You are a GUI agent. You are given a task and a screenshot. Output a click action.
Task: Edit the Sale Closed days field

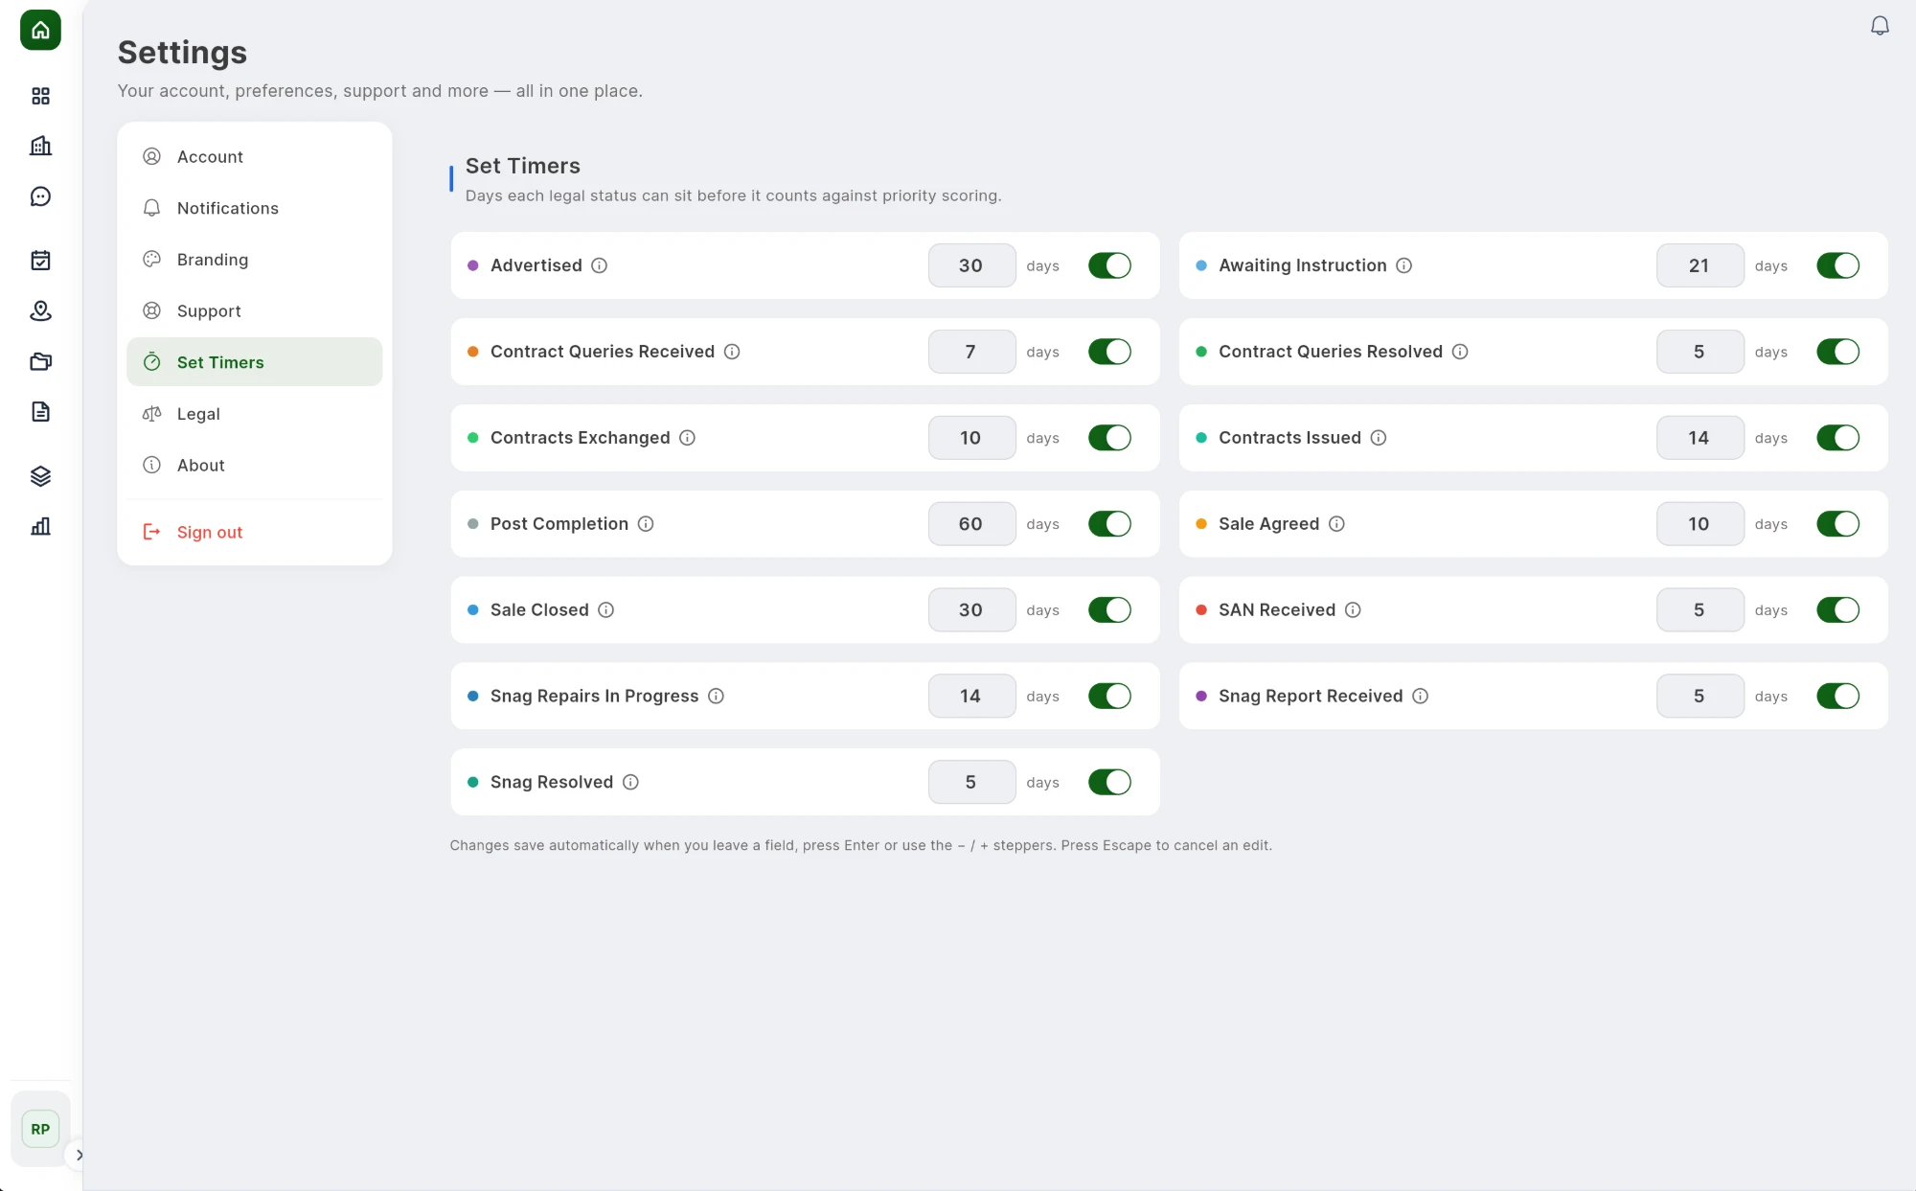pos(971,610)
